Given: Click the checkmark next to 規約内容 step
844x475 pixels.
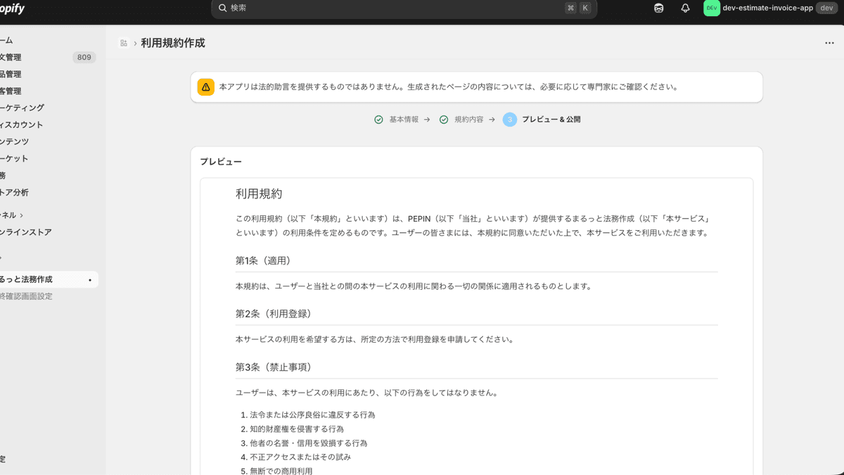Looking at the screenshot, I should point(443,120).
